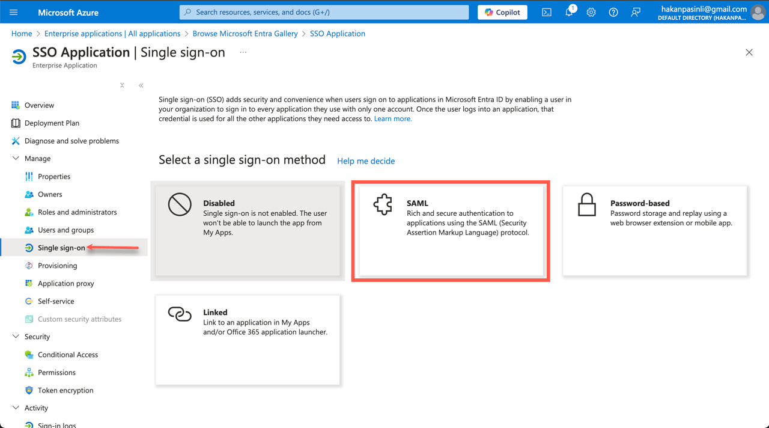
Task: Click the search resources field
Action: tap(324, 12)
